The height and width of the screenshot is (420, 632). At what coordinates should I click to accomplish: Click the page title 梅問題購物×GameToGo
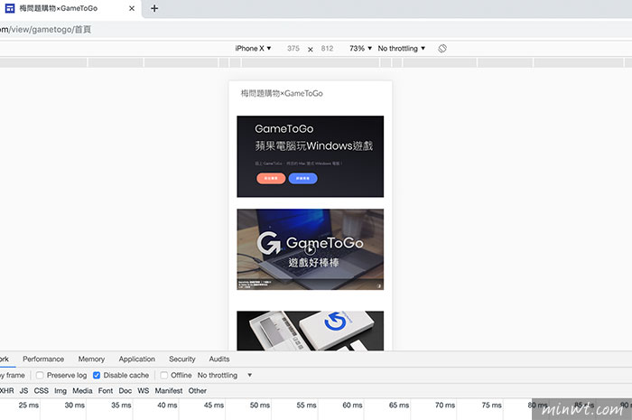[x=282, y=94]
